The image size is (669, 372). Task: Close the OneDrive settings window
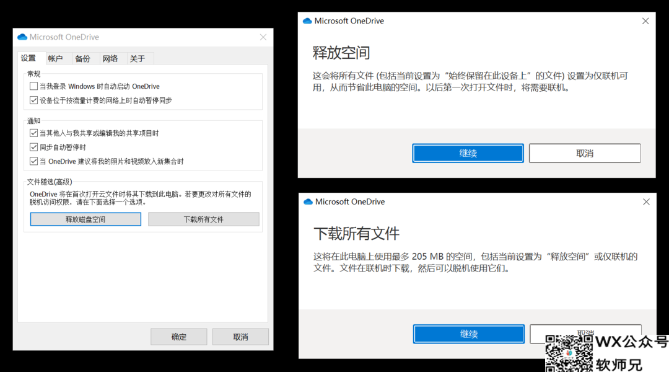263,37
